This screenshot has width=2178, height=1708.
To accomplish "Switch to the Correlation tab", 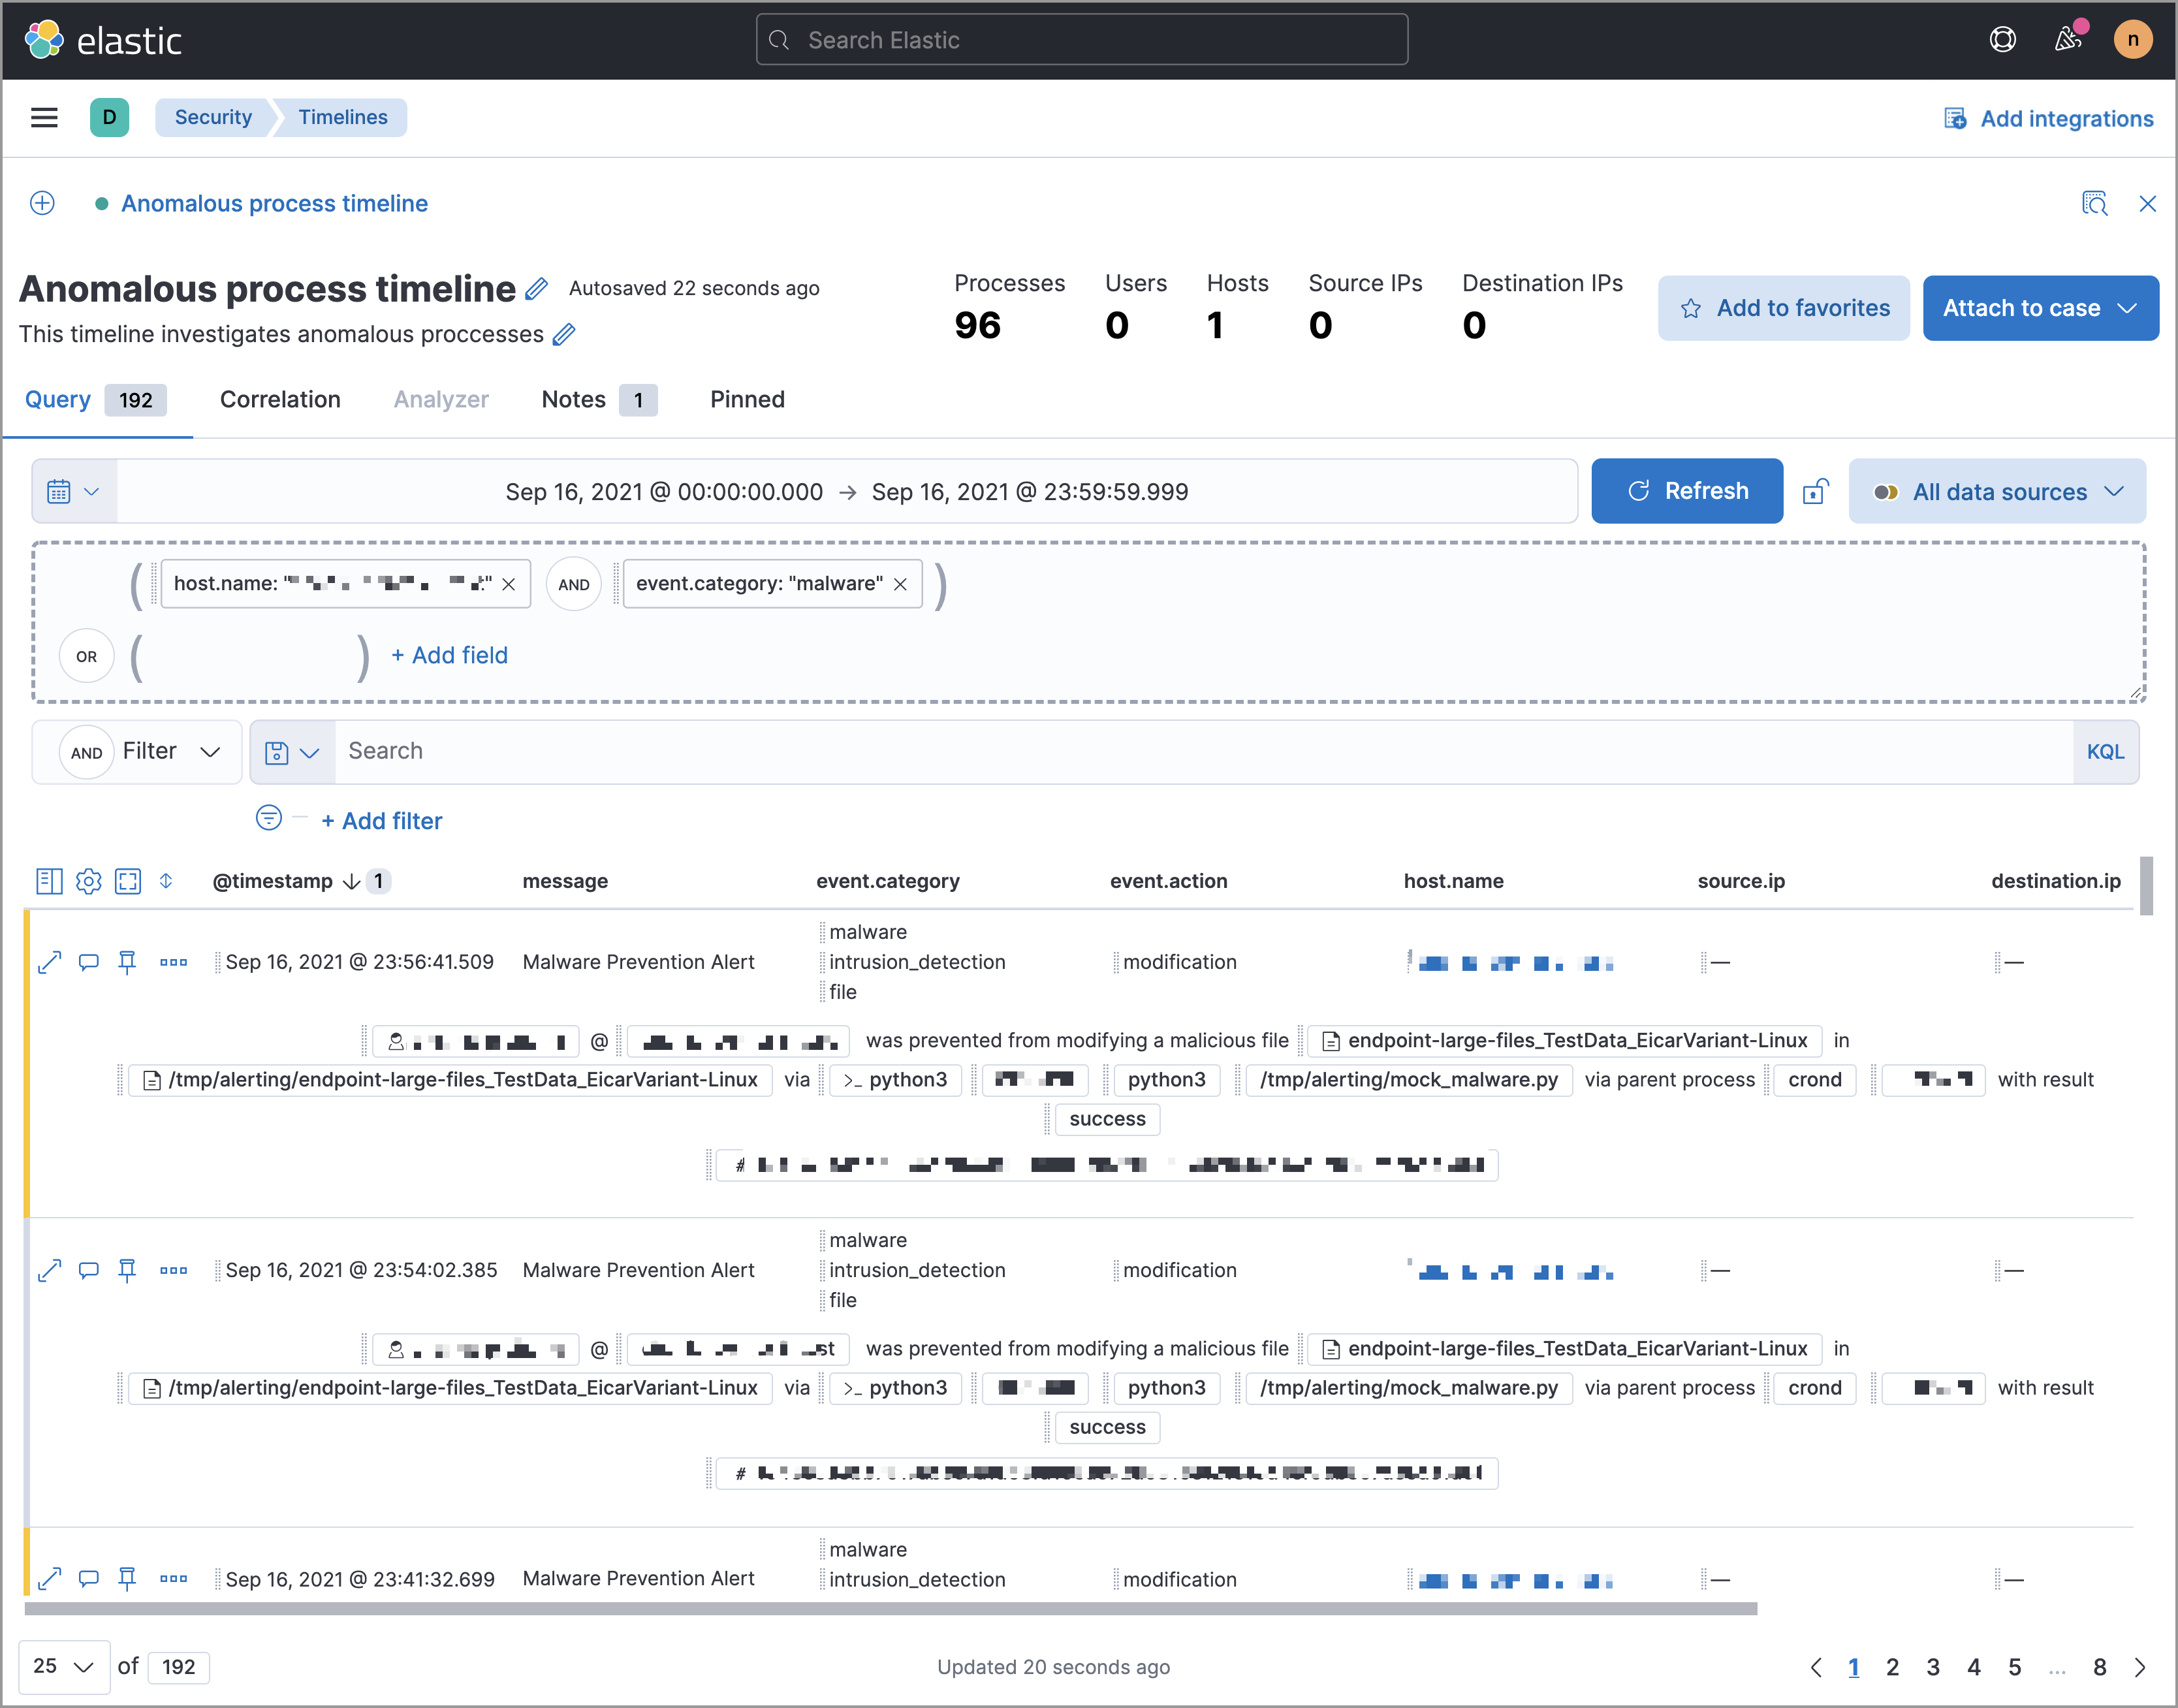I will (280, 399).
